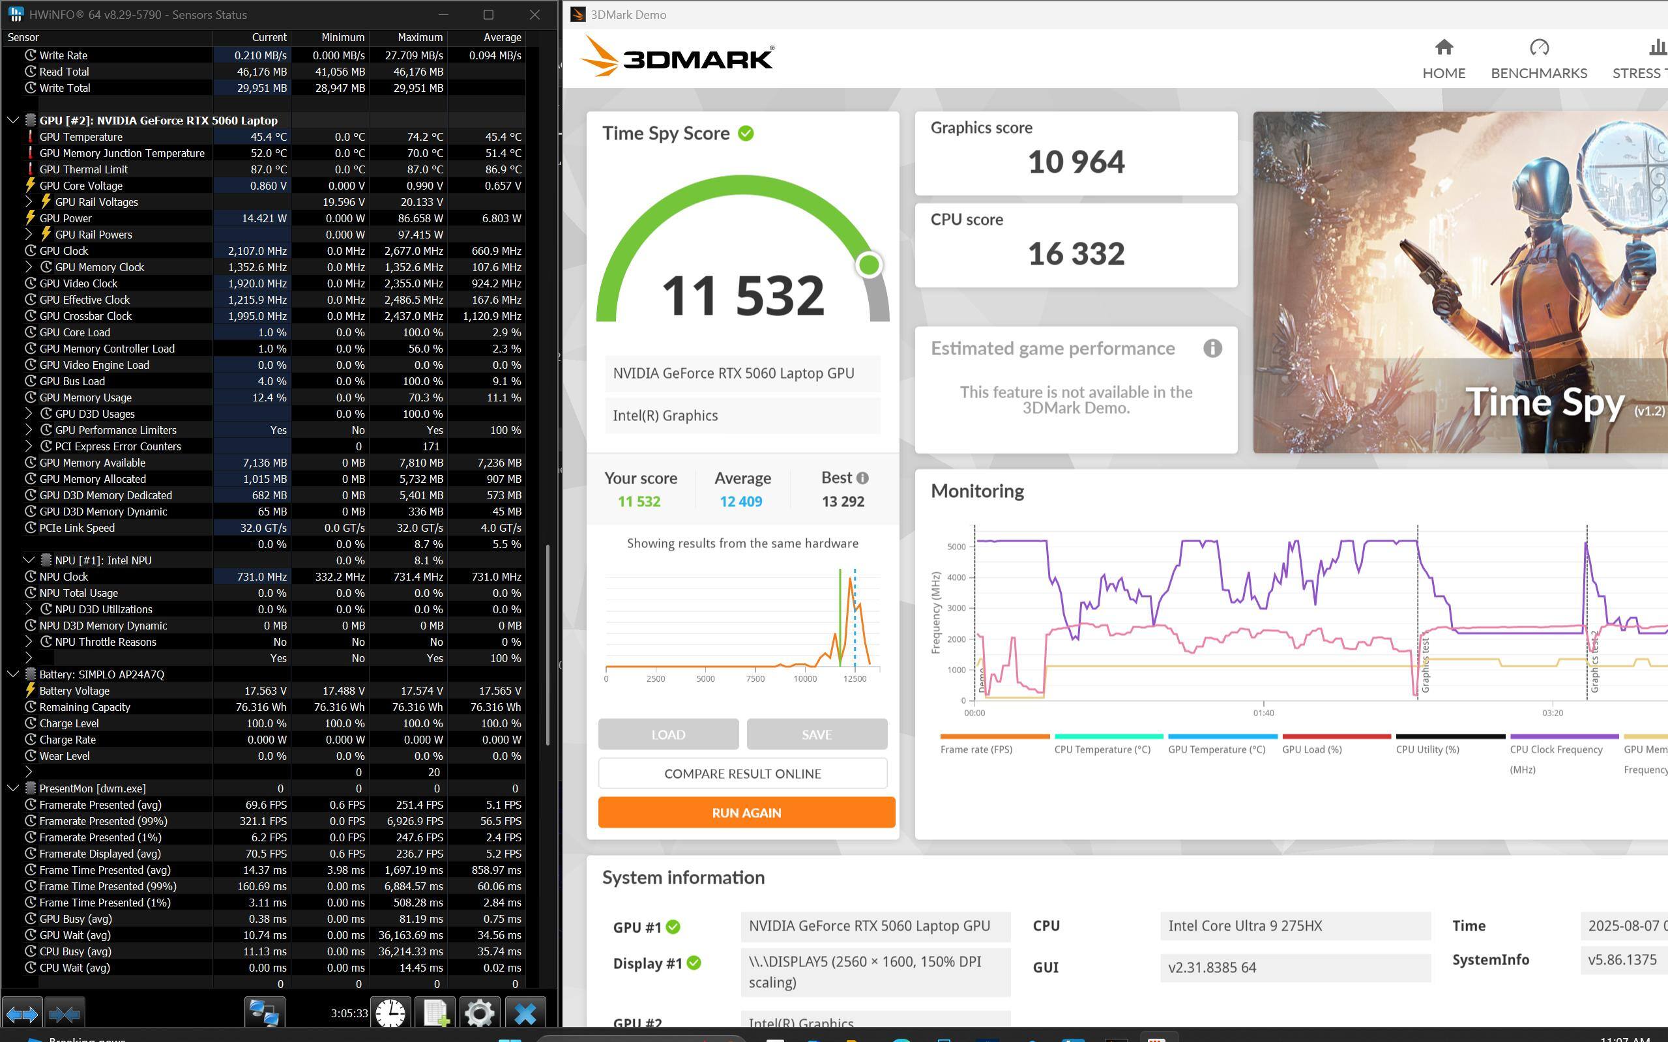Viewport: 1668px width, 1042px height.
Task: Click the info icon beside Estimated game performance
Action: (1212, 349)
